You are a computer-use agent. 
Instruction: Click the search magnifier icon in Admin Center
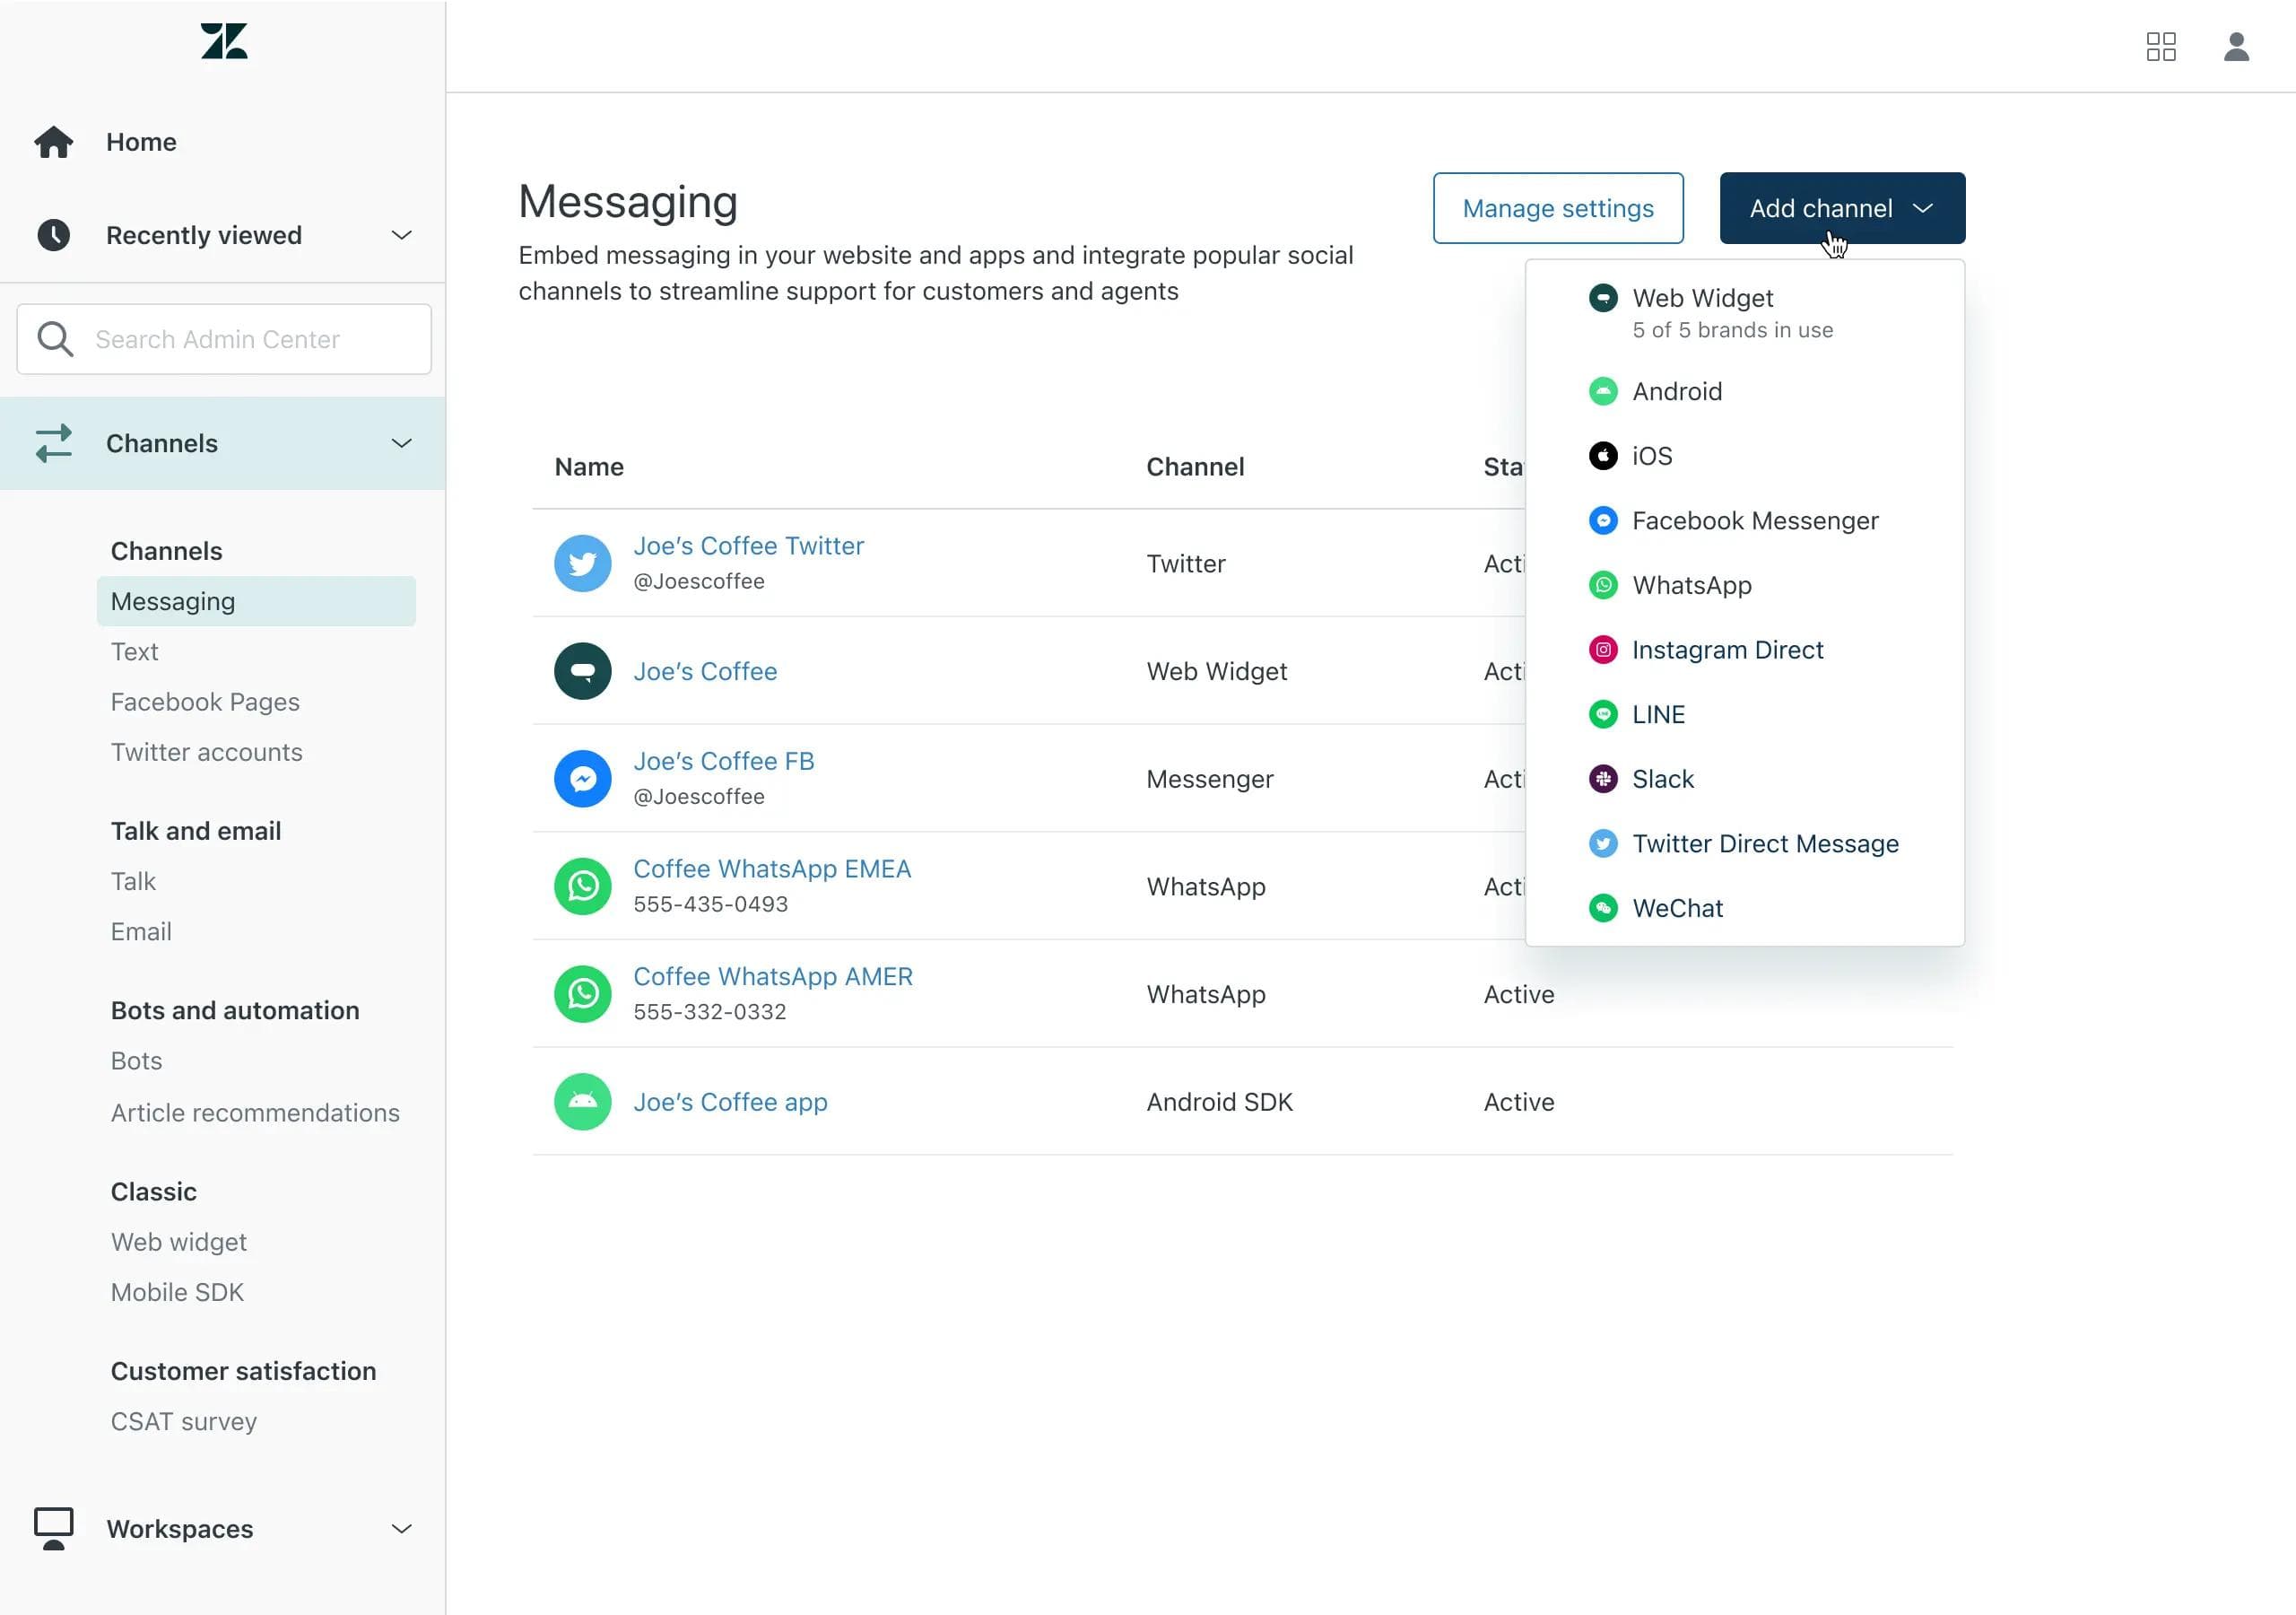(x=55, y=338)
